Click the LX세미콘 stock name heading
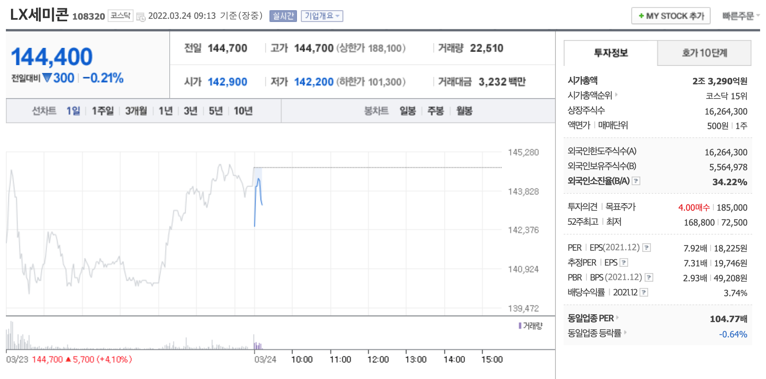This screenshot has height=379, width=766. [39, 15]
